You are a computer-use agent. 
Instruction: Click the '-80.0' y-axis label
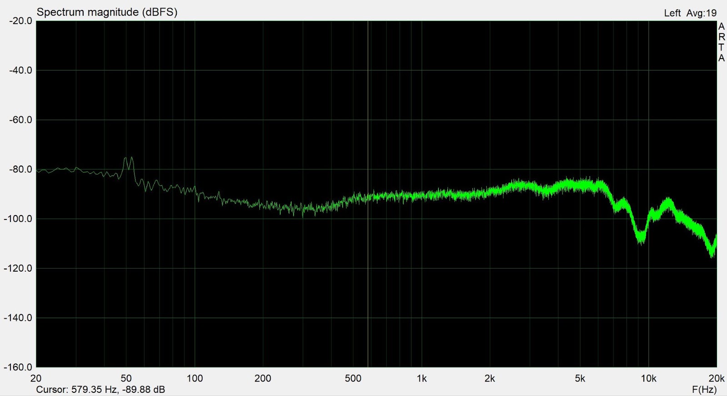click(20, 169)
